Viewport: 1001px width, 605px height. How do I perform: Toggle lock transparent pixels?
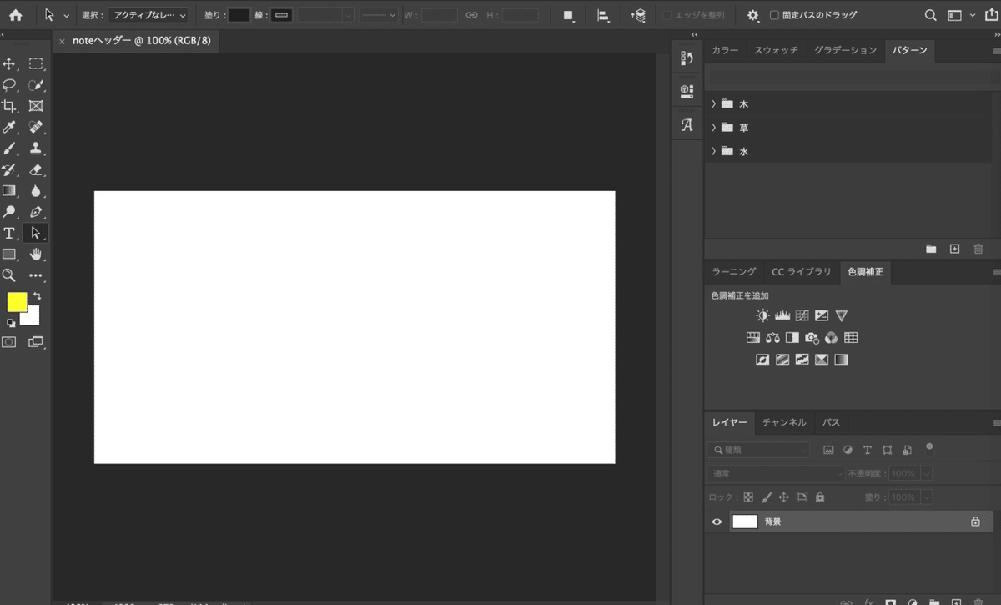tap(748, 497)
